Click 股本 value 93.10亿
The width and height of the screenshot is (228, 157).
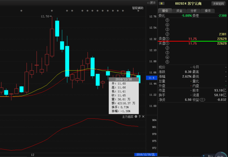click(x=220, y=90)
